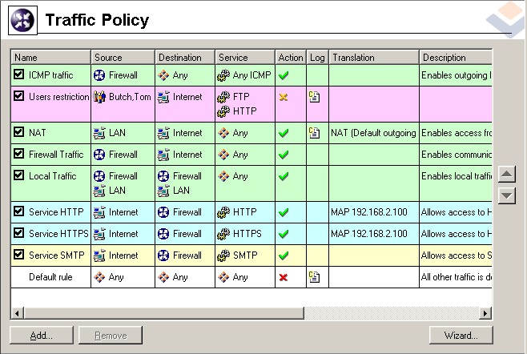The image size is (527, 354).
Task: Click the Service column header
Action: [245, 58]
